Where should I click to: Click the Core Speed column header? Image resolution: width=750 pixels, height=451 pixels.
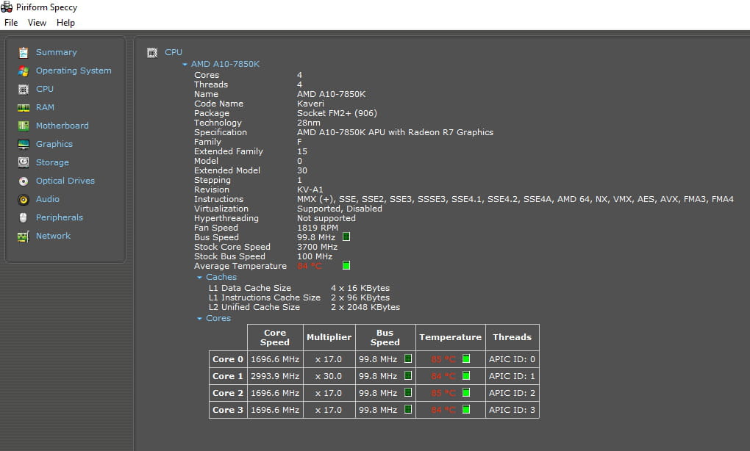[x=275, y=337]
